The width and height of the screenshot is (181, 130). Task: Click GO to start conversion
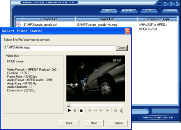coord(149,10)
